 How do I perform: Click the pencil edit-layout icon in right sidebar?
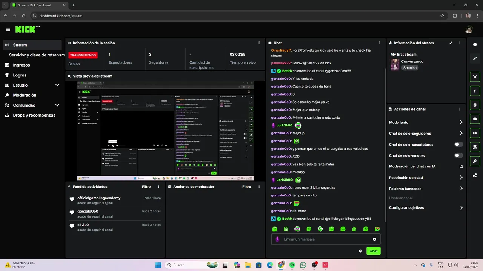click(475, 58)
